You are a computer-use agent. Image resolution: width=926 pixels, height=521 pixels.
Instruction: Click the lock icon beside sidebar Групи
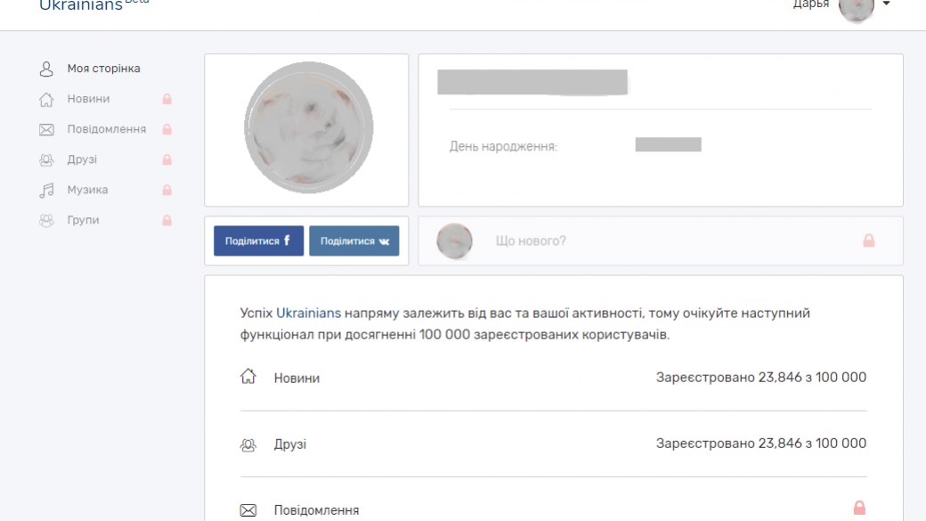[x=167, y=220]
